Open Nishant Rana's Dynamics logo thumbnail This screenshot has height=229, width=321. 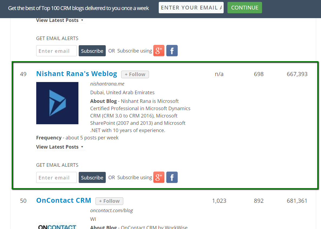pyautogui.click(x=57, y=103)
